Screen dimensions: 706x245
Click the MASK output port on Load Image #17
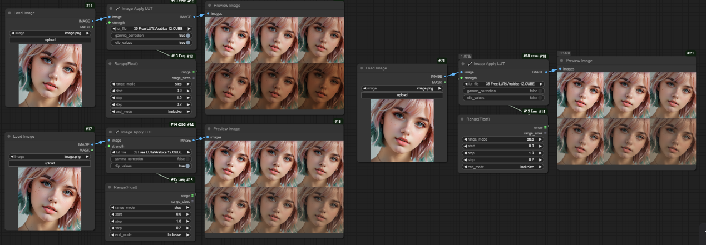point(92,150)
